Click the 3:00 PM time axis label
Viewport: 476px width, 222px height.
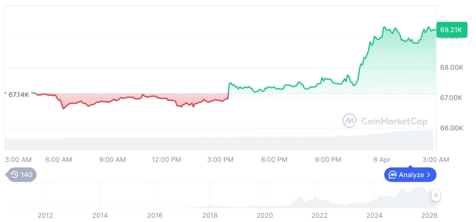pos(220,159)
